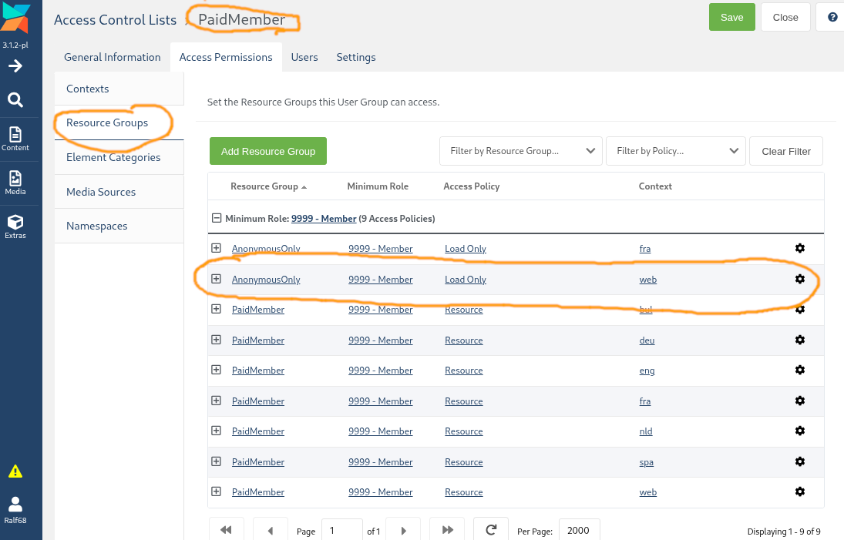
Task: Expand the PaidMember deu row details
Action: click(x=216, y=340)
